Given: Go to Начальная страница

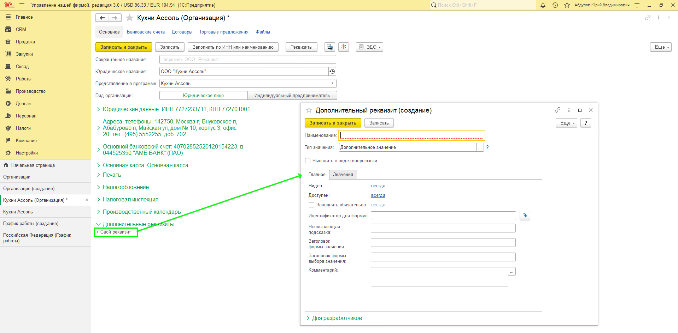Looking at the screenshot, I should [x=45, y=165].
